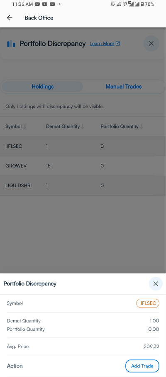
Task: Select the LIQUIDSHRI holding row
Action: (x=83, y=186)
